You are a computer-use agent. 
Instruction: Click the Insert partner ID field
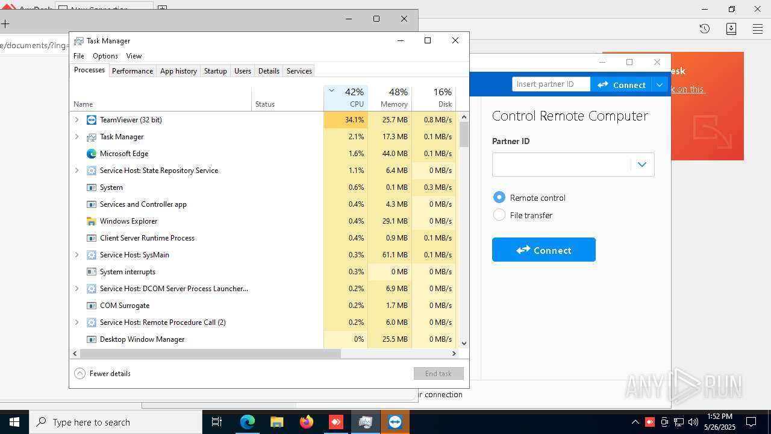[551, 84]
